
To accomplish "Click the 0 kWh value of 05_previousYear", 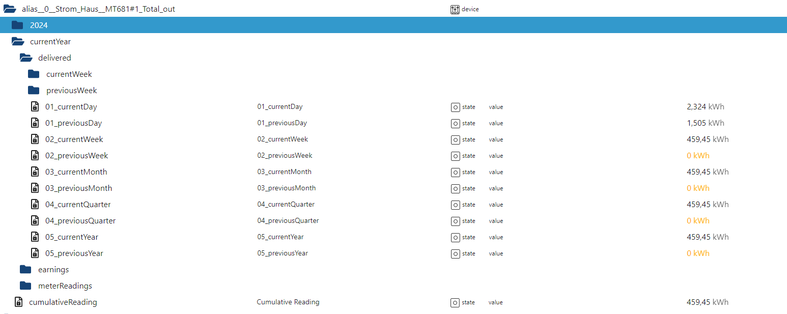I will pos(698,253).
